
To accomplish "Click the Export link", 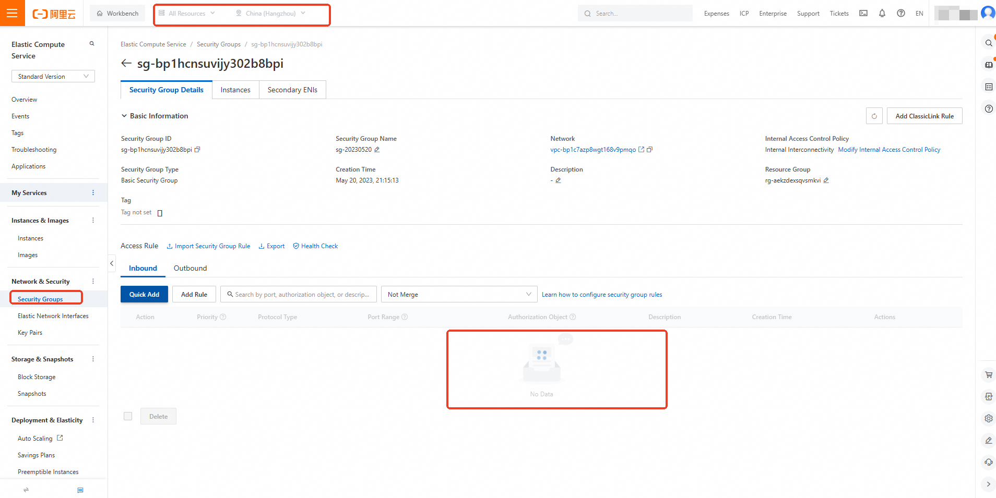I will point(272,246).
